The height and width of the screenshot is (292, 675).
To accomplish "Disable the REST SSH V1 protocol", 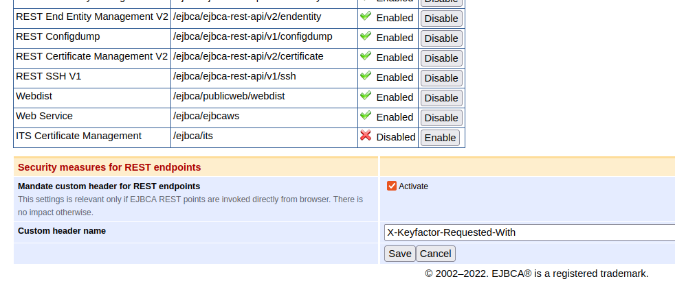I will tap(441, 78).
